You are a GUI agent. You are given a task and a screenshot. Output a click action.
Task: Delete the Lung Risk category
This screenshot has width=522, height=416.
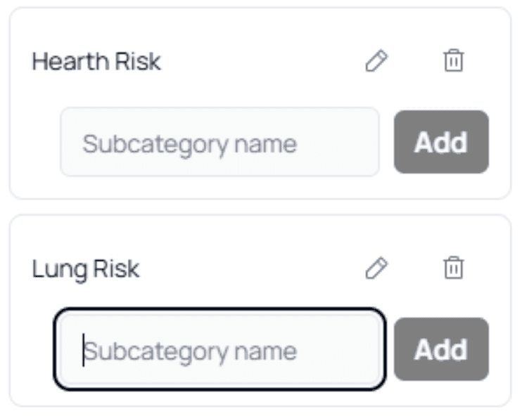point(454,268)
